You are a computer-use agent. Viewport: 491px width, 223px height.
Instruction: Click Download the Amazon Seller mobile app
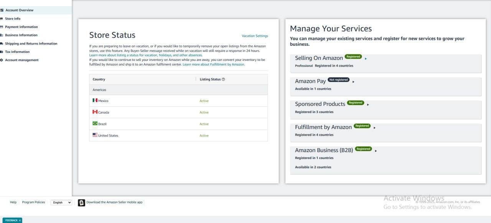point(114,202)
